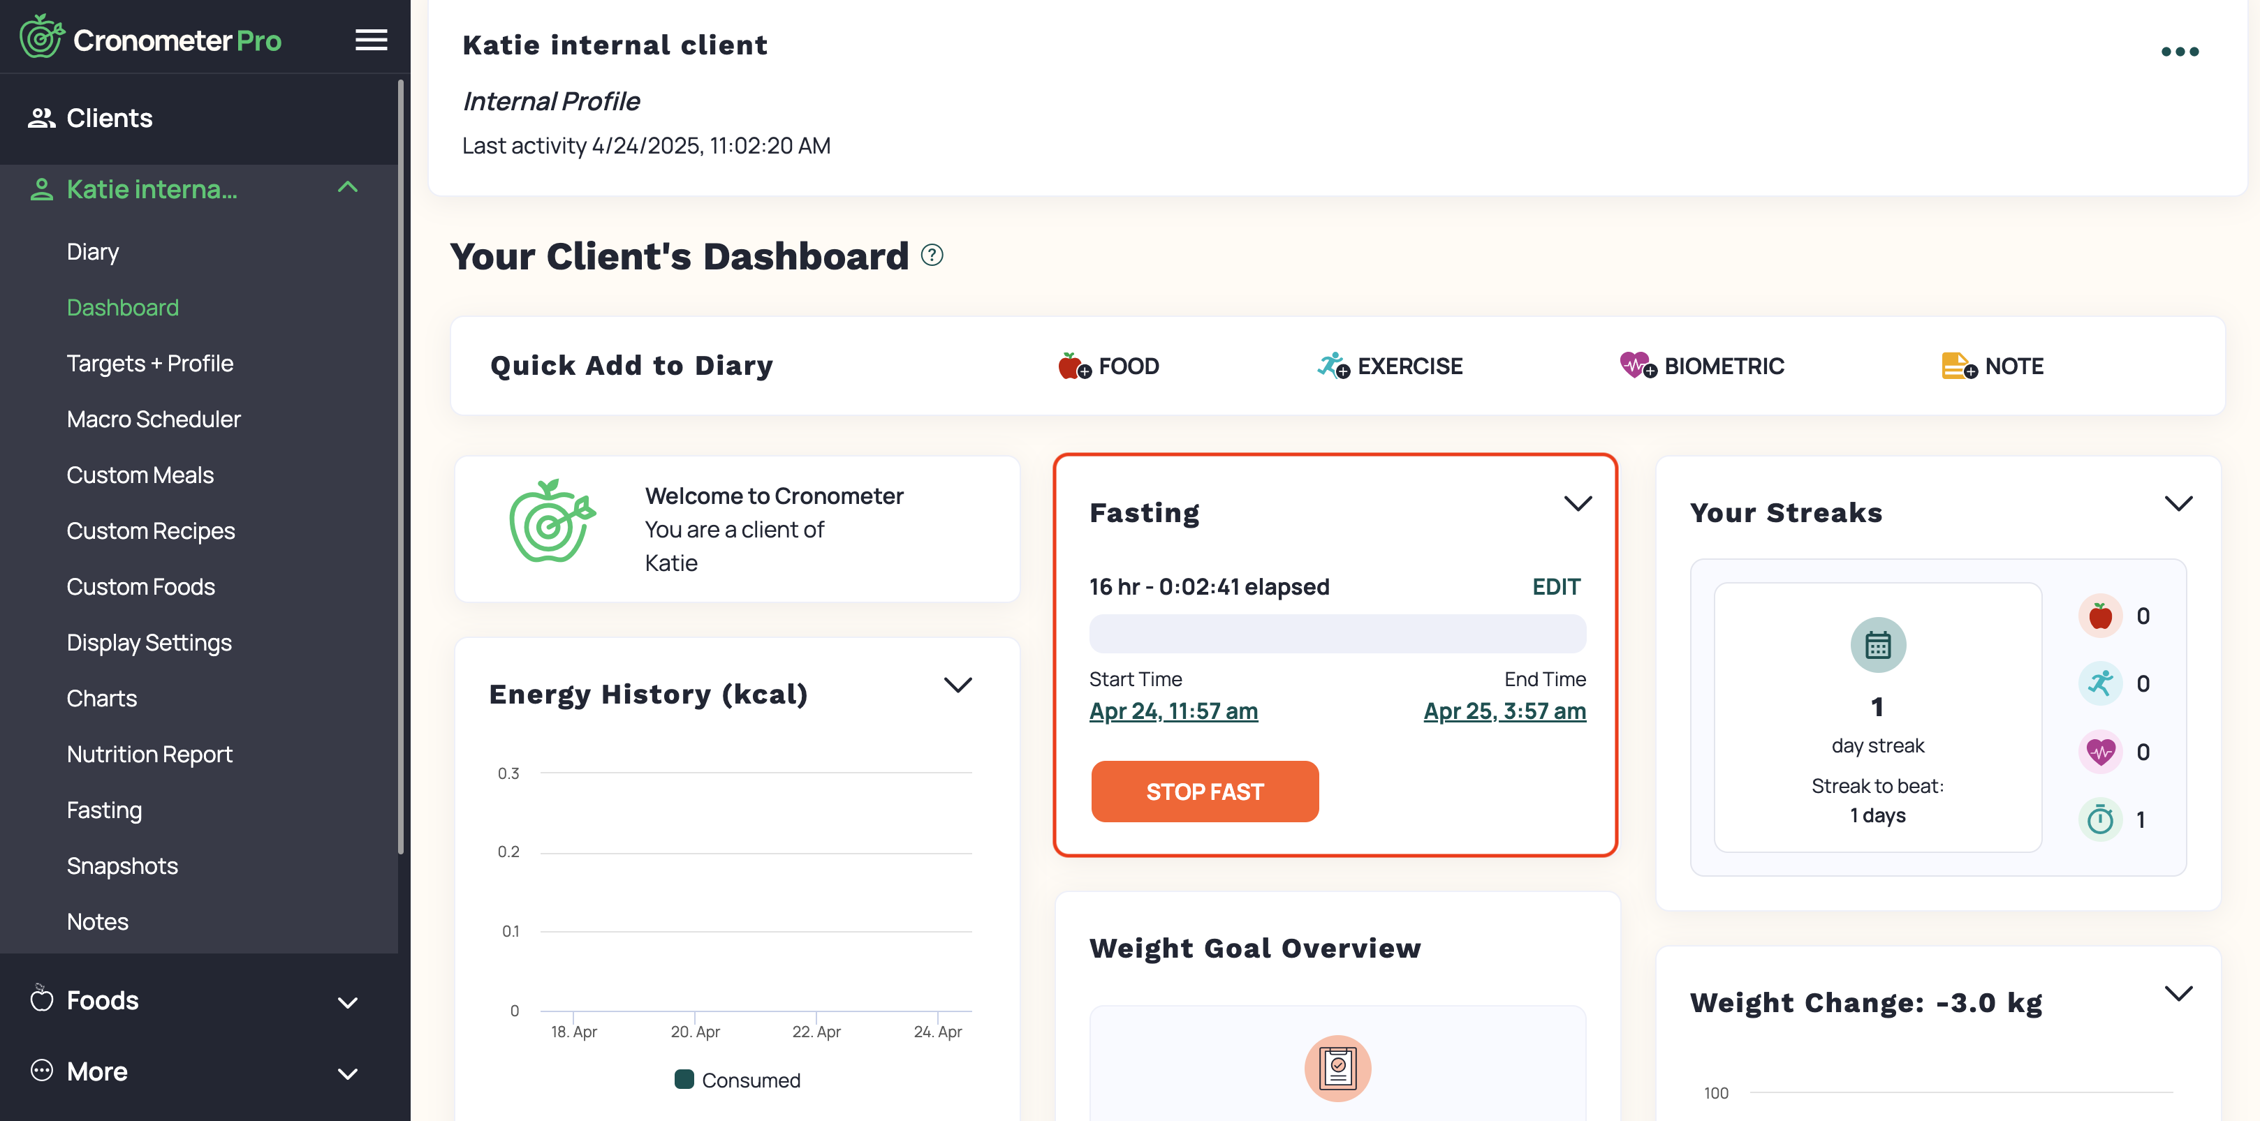The image size is (2260, 1121).
Task: Click the runner exercise streak icon
Action: pyautogui.click(x=2099, y=683)
